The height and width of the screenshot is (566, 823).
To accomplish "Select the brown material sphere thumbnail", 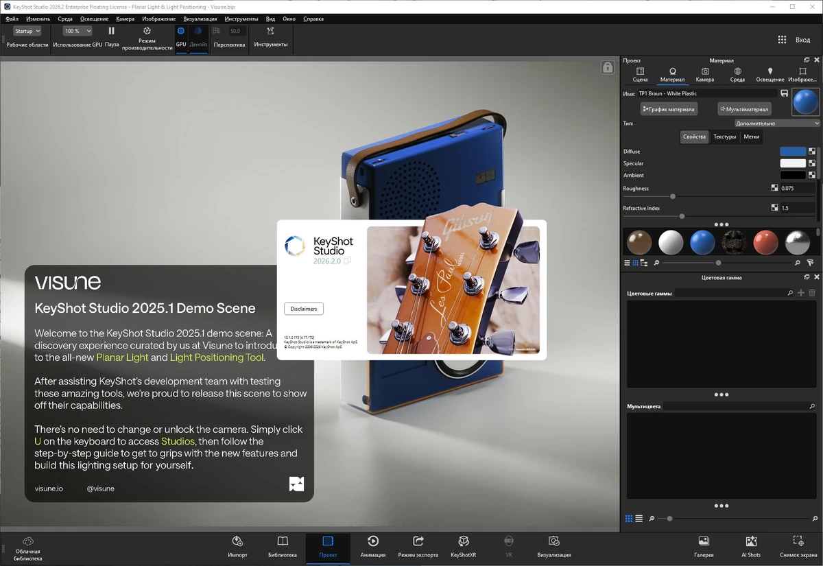I will 639,242.
